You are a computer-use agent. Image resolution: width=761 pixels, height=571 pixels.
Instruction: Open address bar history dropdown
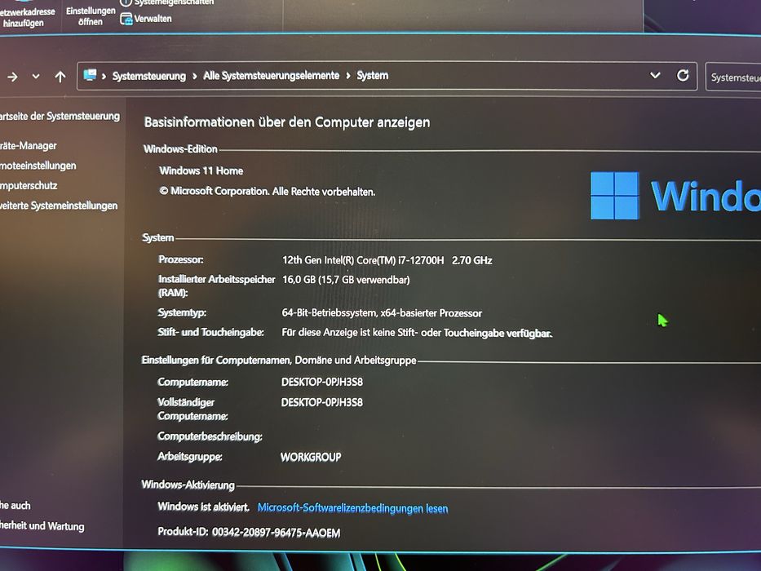coord(655,75)
